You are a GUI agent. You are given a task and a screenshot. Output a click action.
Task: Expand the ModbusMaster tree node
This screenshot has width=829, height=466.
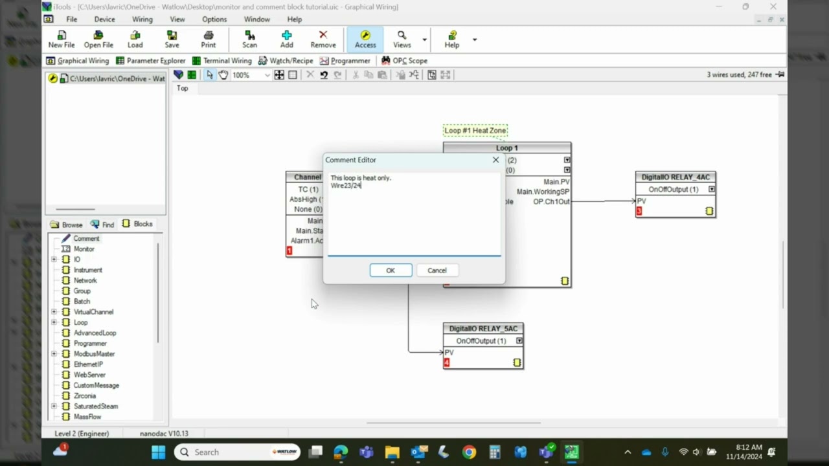54,354
